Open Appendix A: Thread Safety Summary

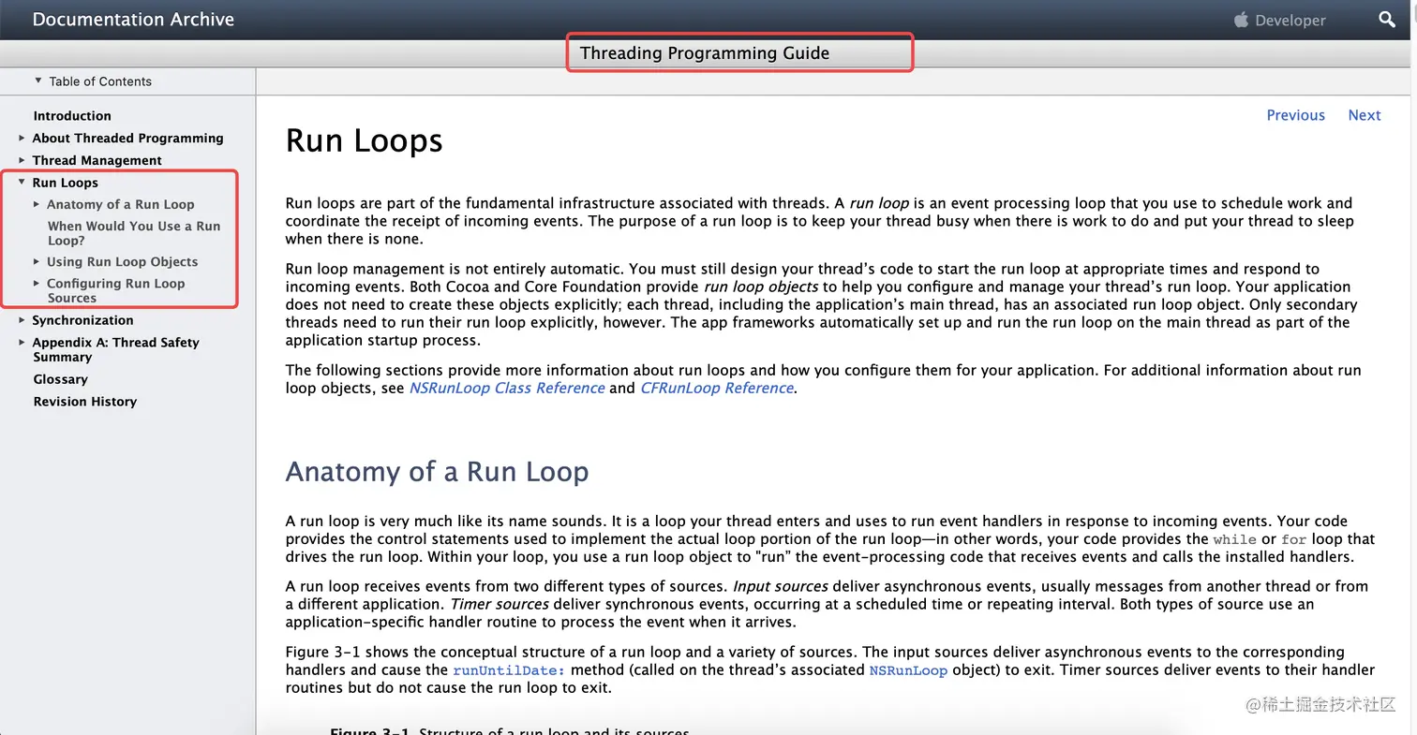pyautogui.click(x=115, y=349)
